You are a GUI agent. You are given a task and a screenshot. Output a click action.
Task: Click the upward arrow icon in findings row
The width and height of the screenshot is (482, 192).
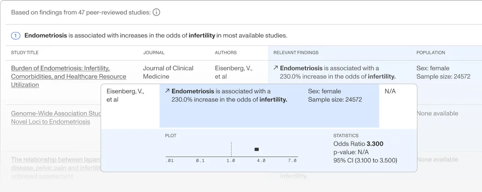276,68
